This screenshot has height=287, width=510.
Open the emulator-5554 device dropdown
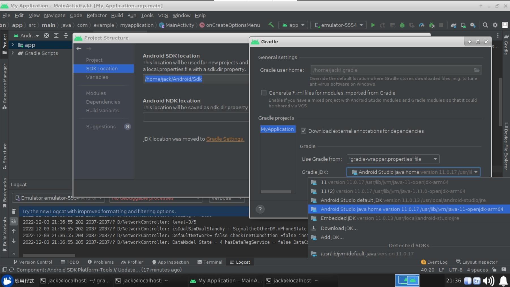tap(338, 25)
